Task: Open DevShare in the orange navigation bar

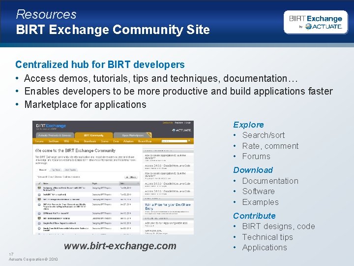Action: coord(54,141)
